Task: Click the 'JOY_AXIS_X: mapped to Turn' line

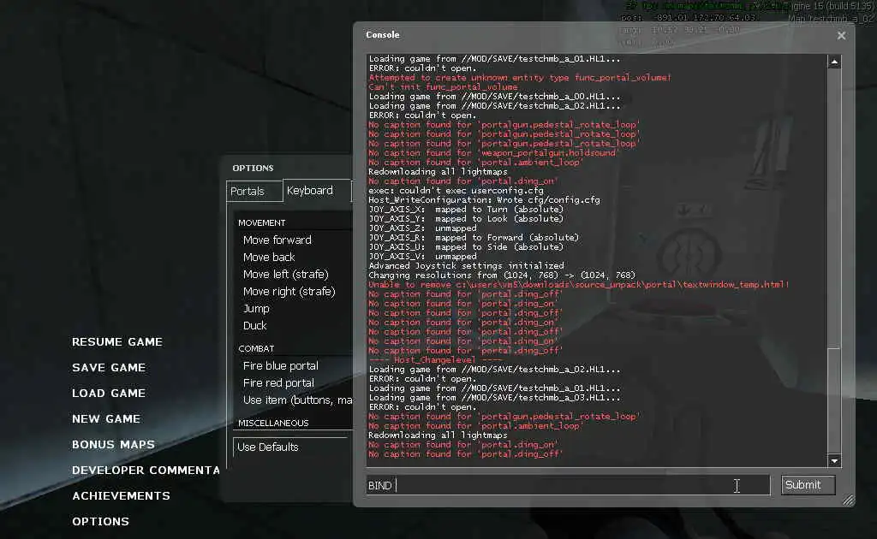Action: (466, 210)
